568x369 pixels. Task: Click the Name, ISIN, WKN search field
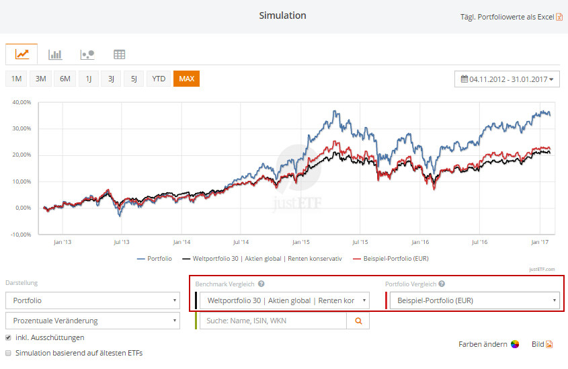[x=273, y=321]
